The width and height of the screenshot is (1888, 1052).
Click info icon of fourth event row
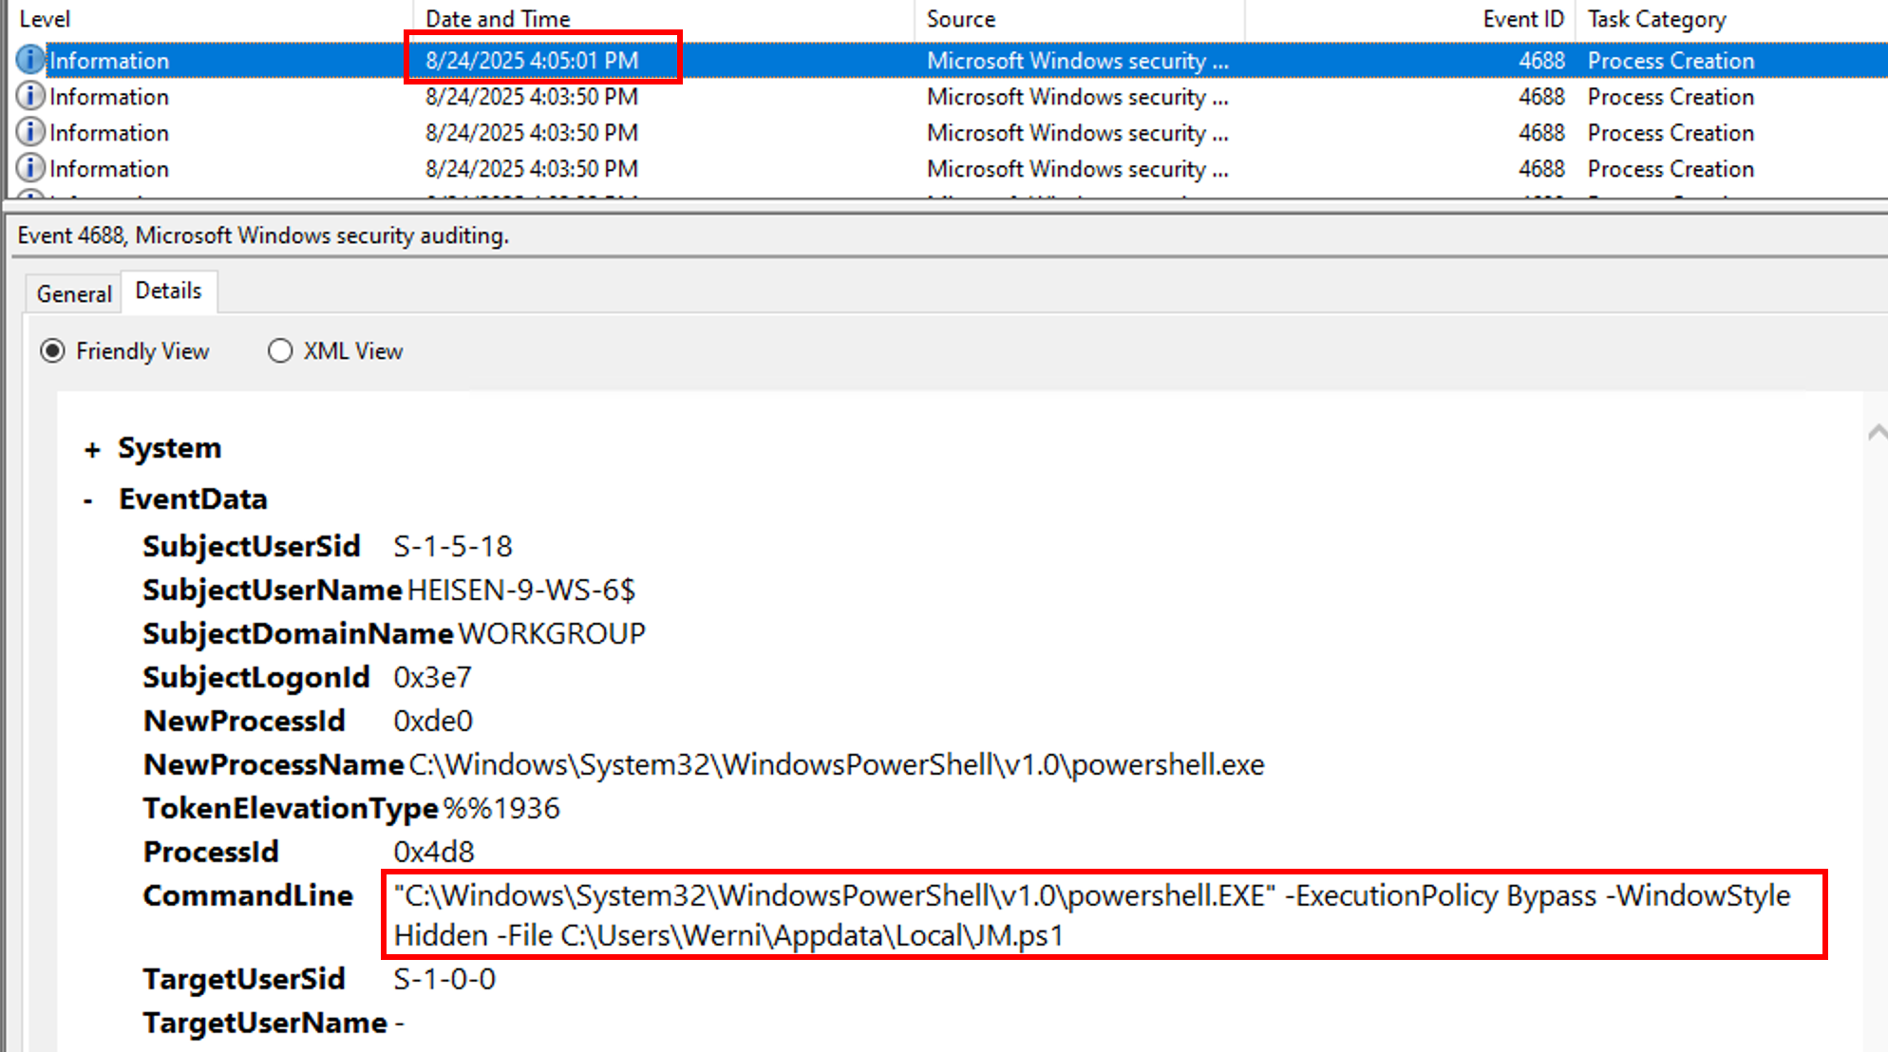pos(29,168)
